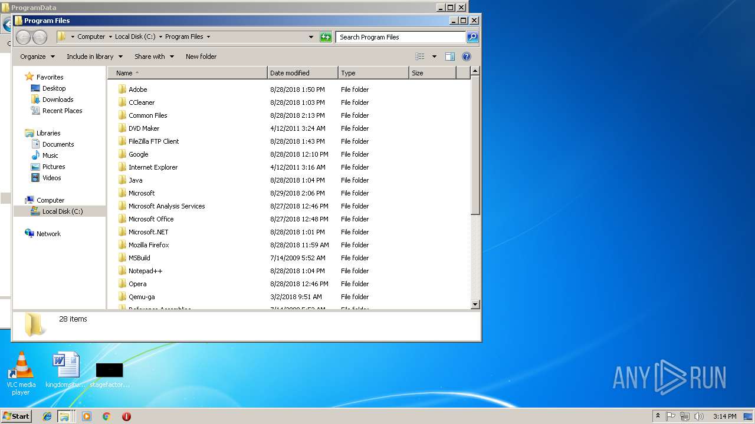The image size is (755, 424).
Task: Sort by the Name column header
Action: point(188,73)
